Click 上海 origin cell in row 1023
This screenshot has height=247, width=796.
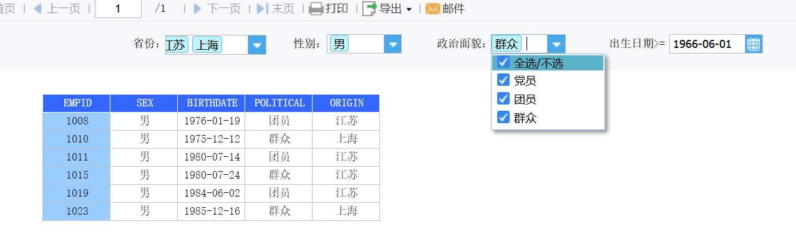click(x=346, y=212)
